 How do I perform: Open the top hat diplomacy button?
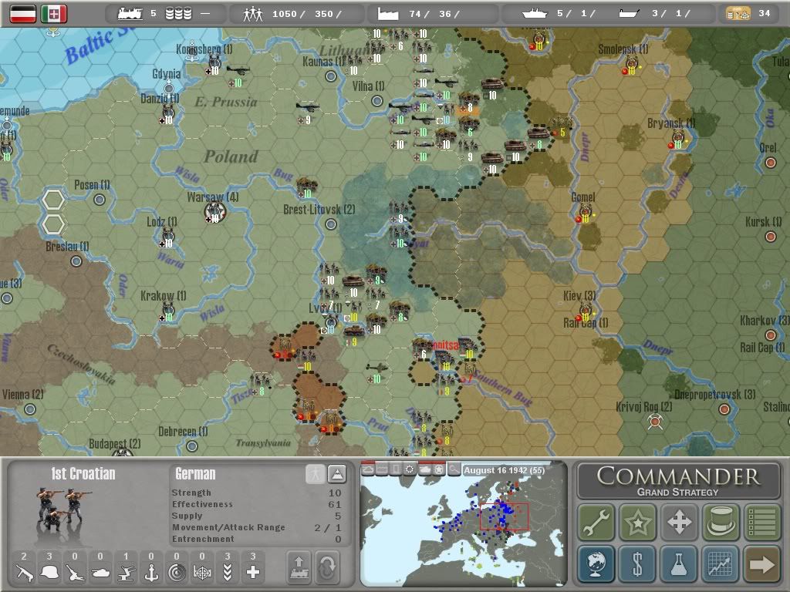point(721,522)
